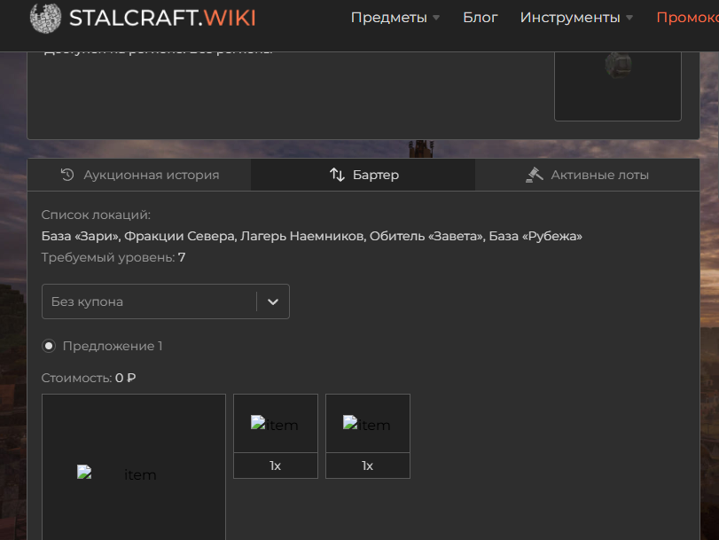Open the Промокоды menu item

(687, 18)
